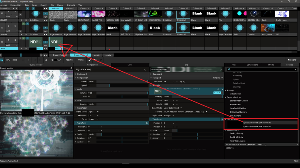Click the redo arrow in BPM toolbar

click(x=101, y=60)
